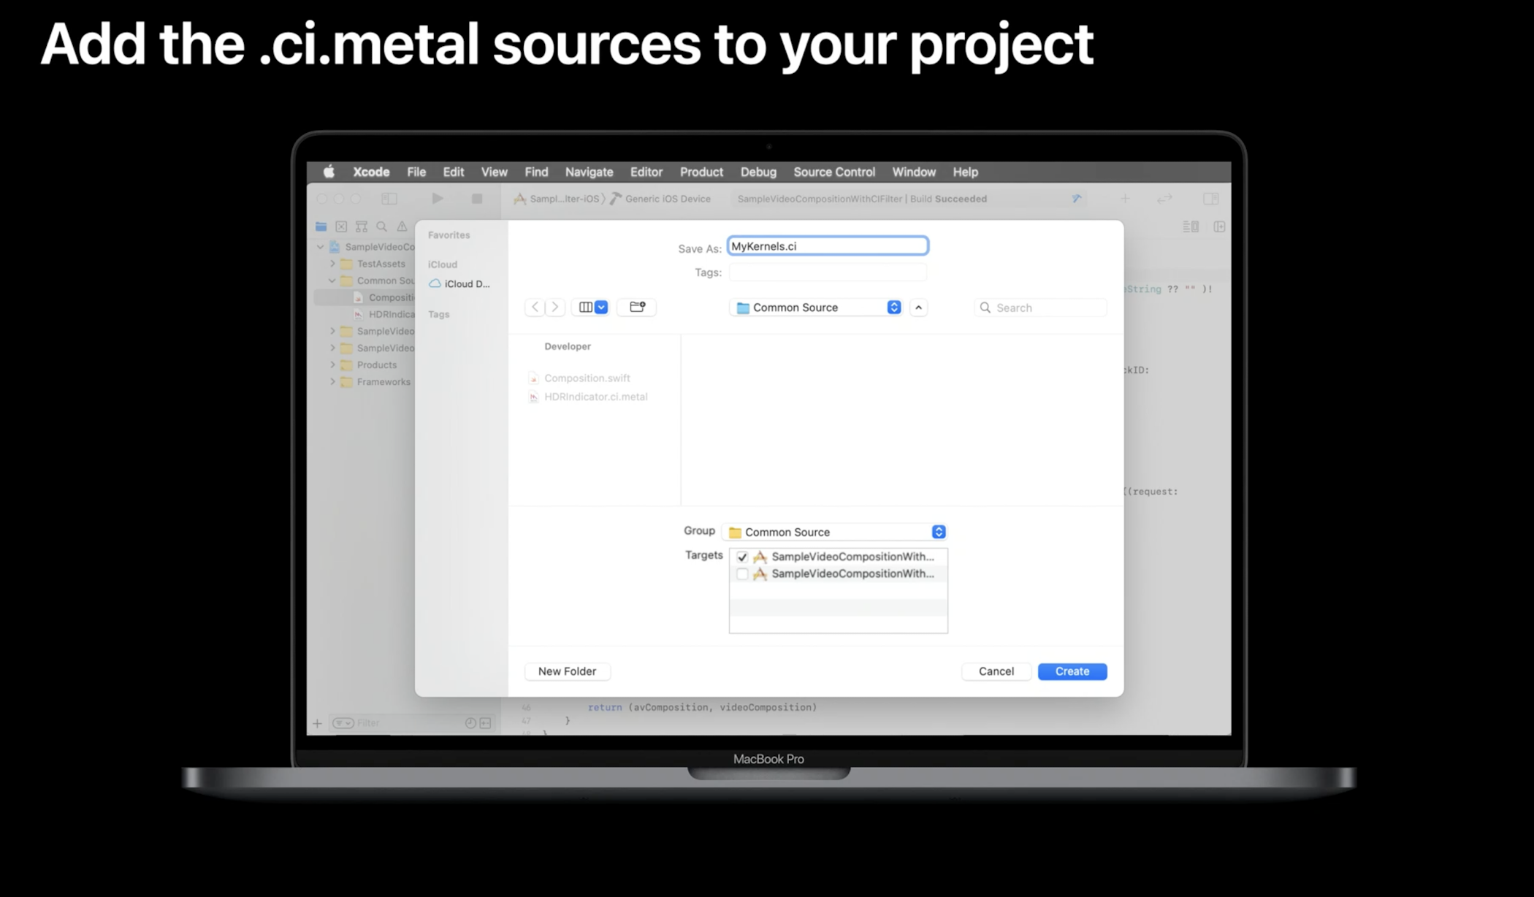Click the Stop button in Xcode toolbar
This screenshot has width=1534, height=897.
[x=477, y=199]
